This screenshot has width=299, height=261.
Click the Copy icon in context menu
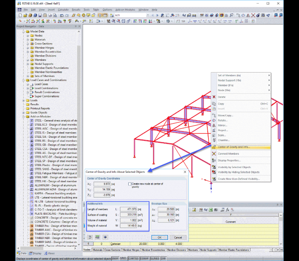click(x=214, y=104)
